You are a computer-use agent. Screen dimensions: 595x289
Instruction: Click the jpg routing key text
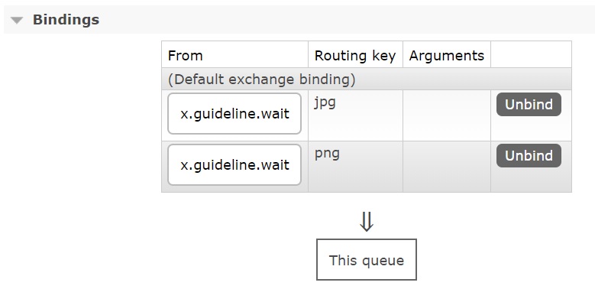[325, 103]
